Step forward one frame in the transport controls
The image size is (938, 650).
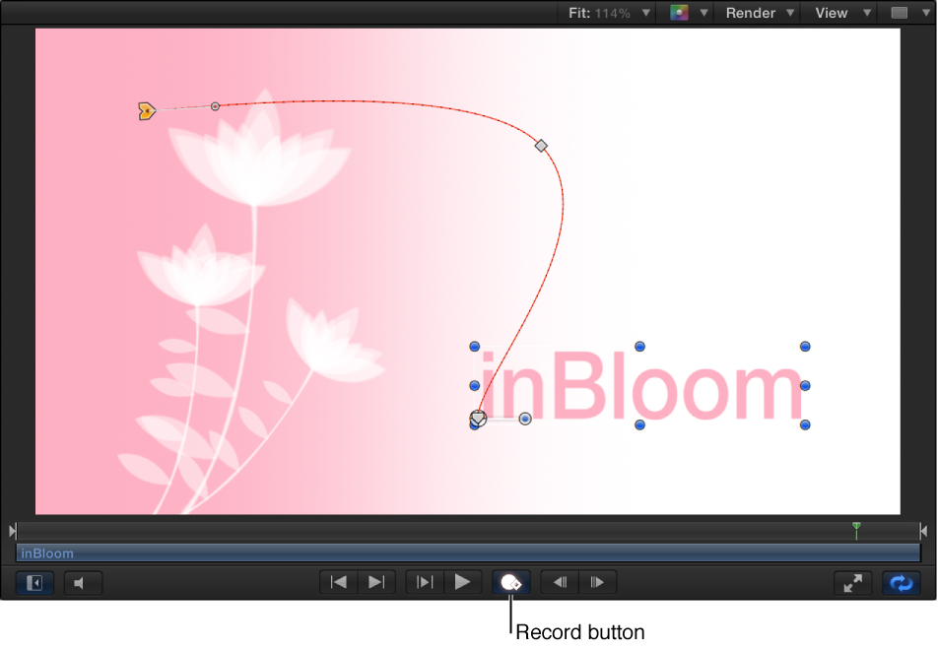(x=597, y=582)
